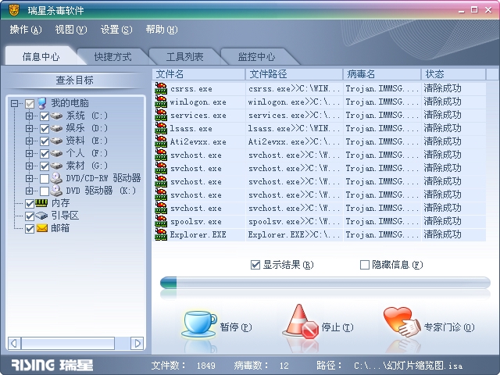Click the drive icon for 系统 (C:)
This screenshot has width=500, height=375.
(x=56, y=116)
